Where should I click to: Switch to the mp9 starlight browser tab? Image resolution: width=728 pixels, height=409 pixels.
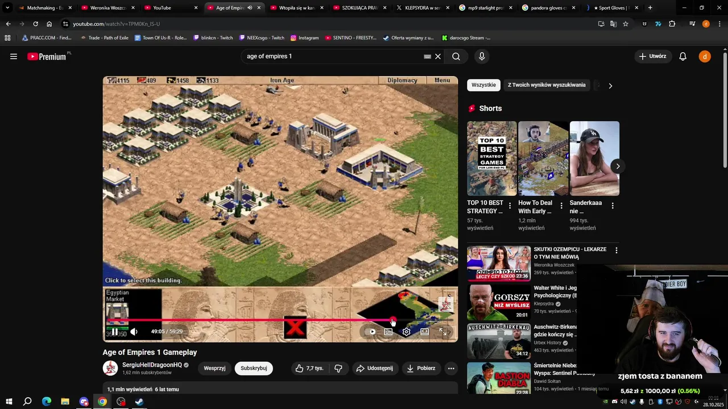pyautogui.click(x=485, y=8)
